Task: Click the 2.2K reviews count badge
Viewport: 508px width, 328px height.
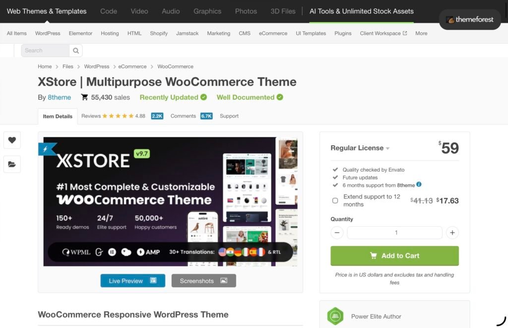Action: tap(157, 116)
